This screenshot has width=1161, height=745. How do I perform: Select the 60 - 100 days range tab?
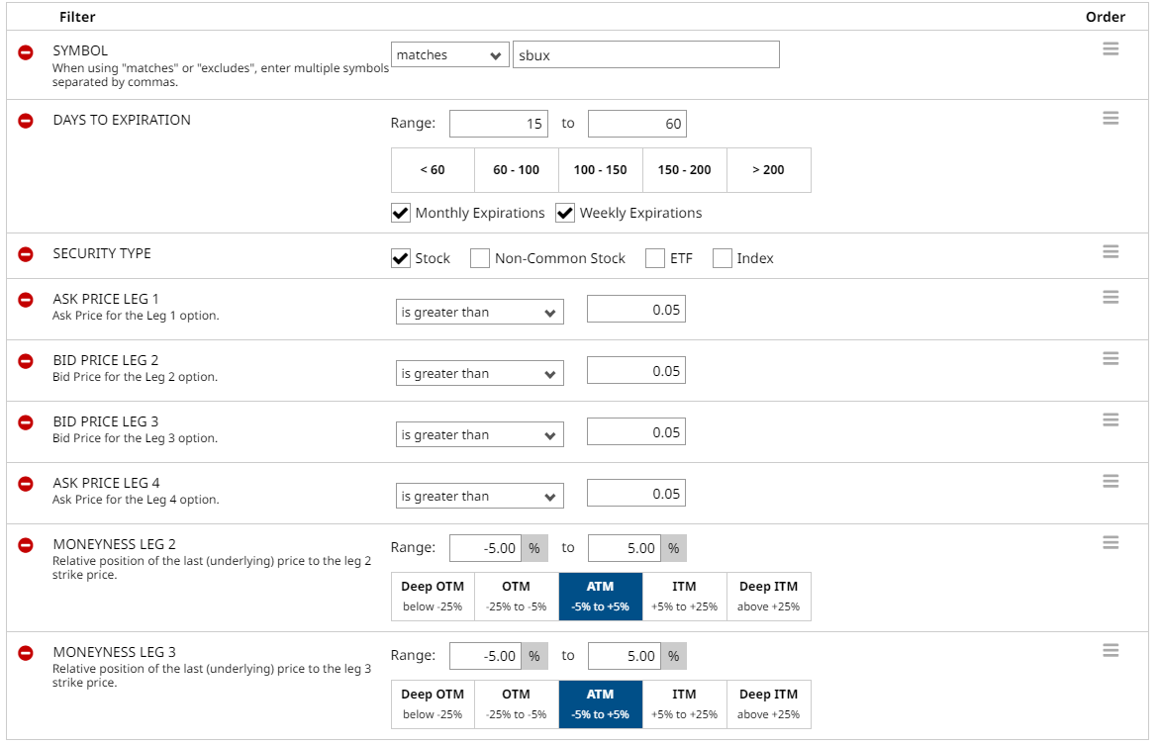pos(517,170)
